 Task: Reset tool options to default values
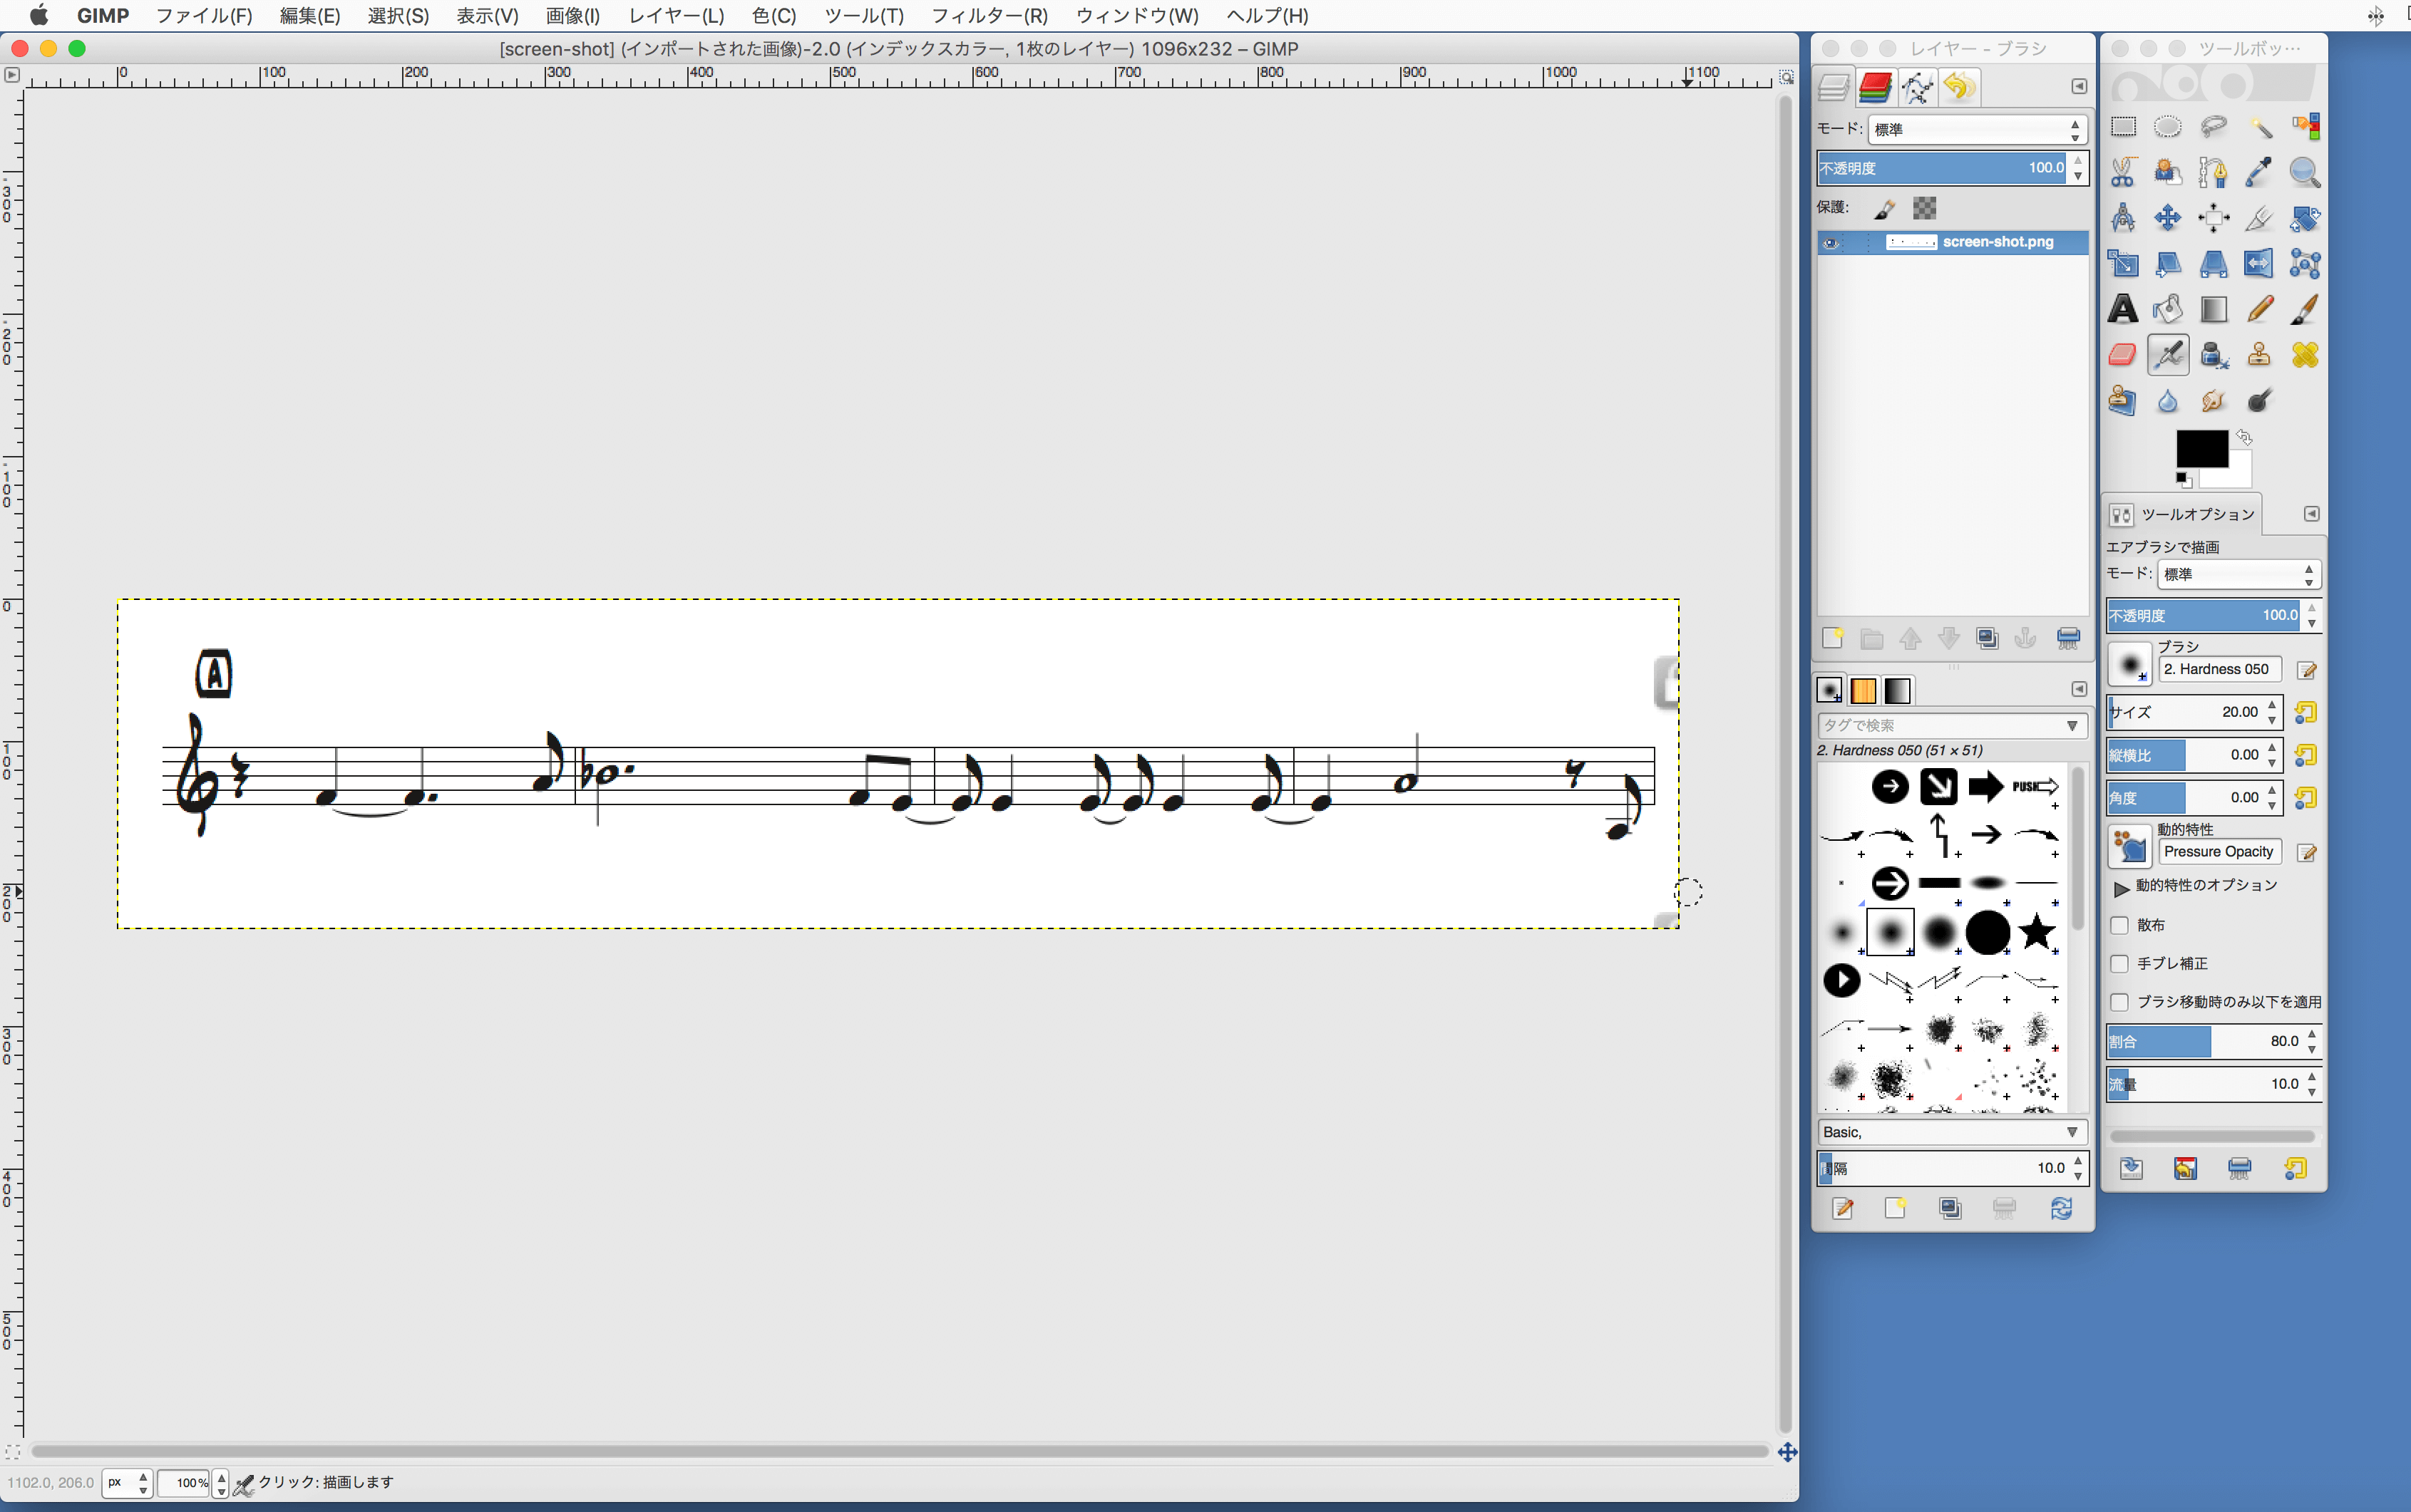[2295, 1169]
